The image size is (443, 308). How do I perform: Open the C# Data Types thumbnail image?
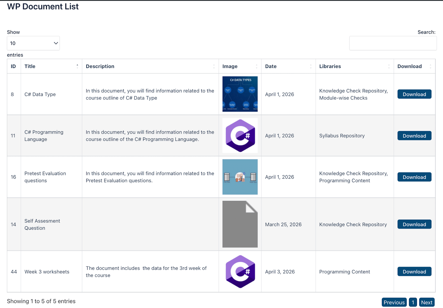pos(240,94)
